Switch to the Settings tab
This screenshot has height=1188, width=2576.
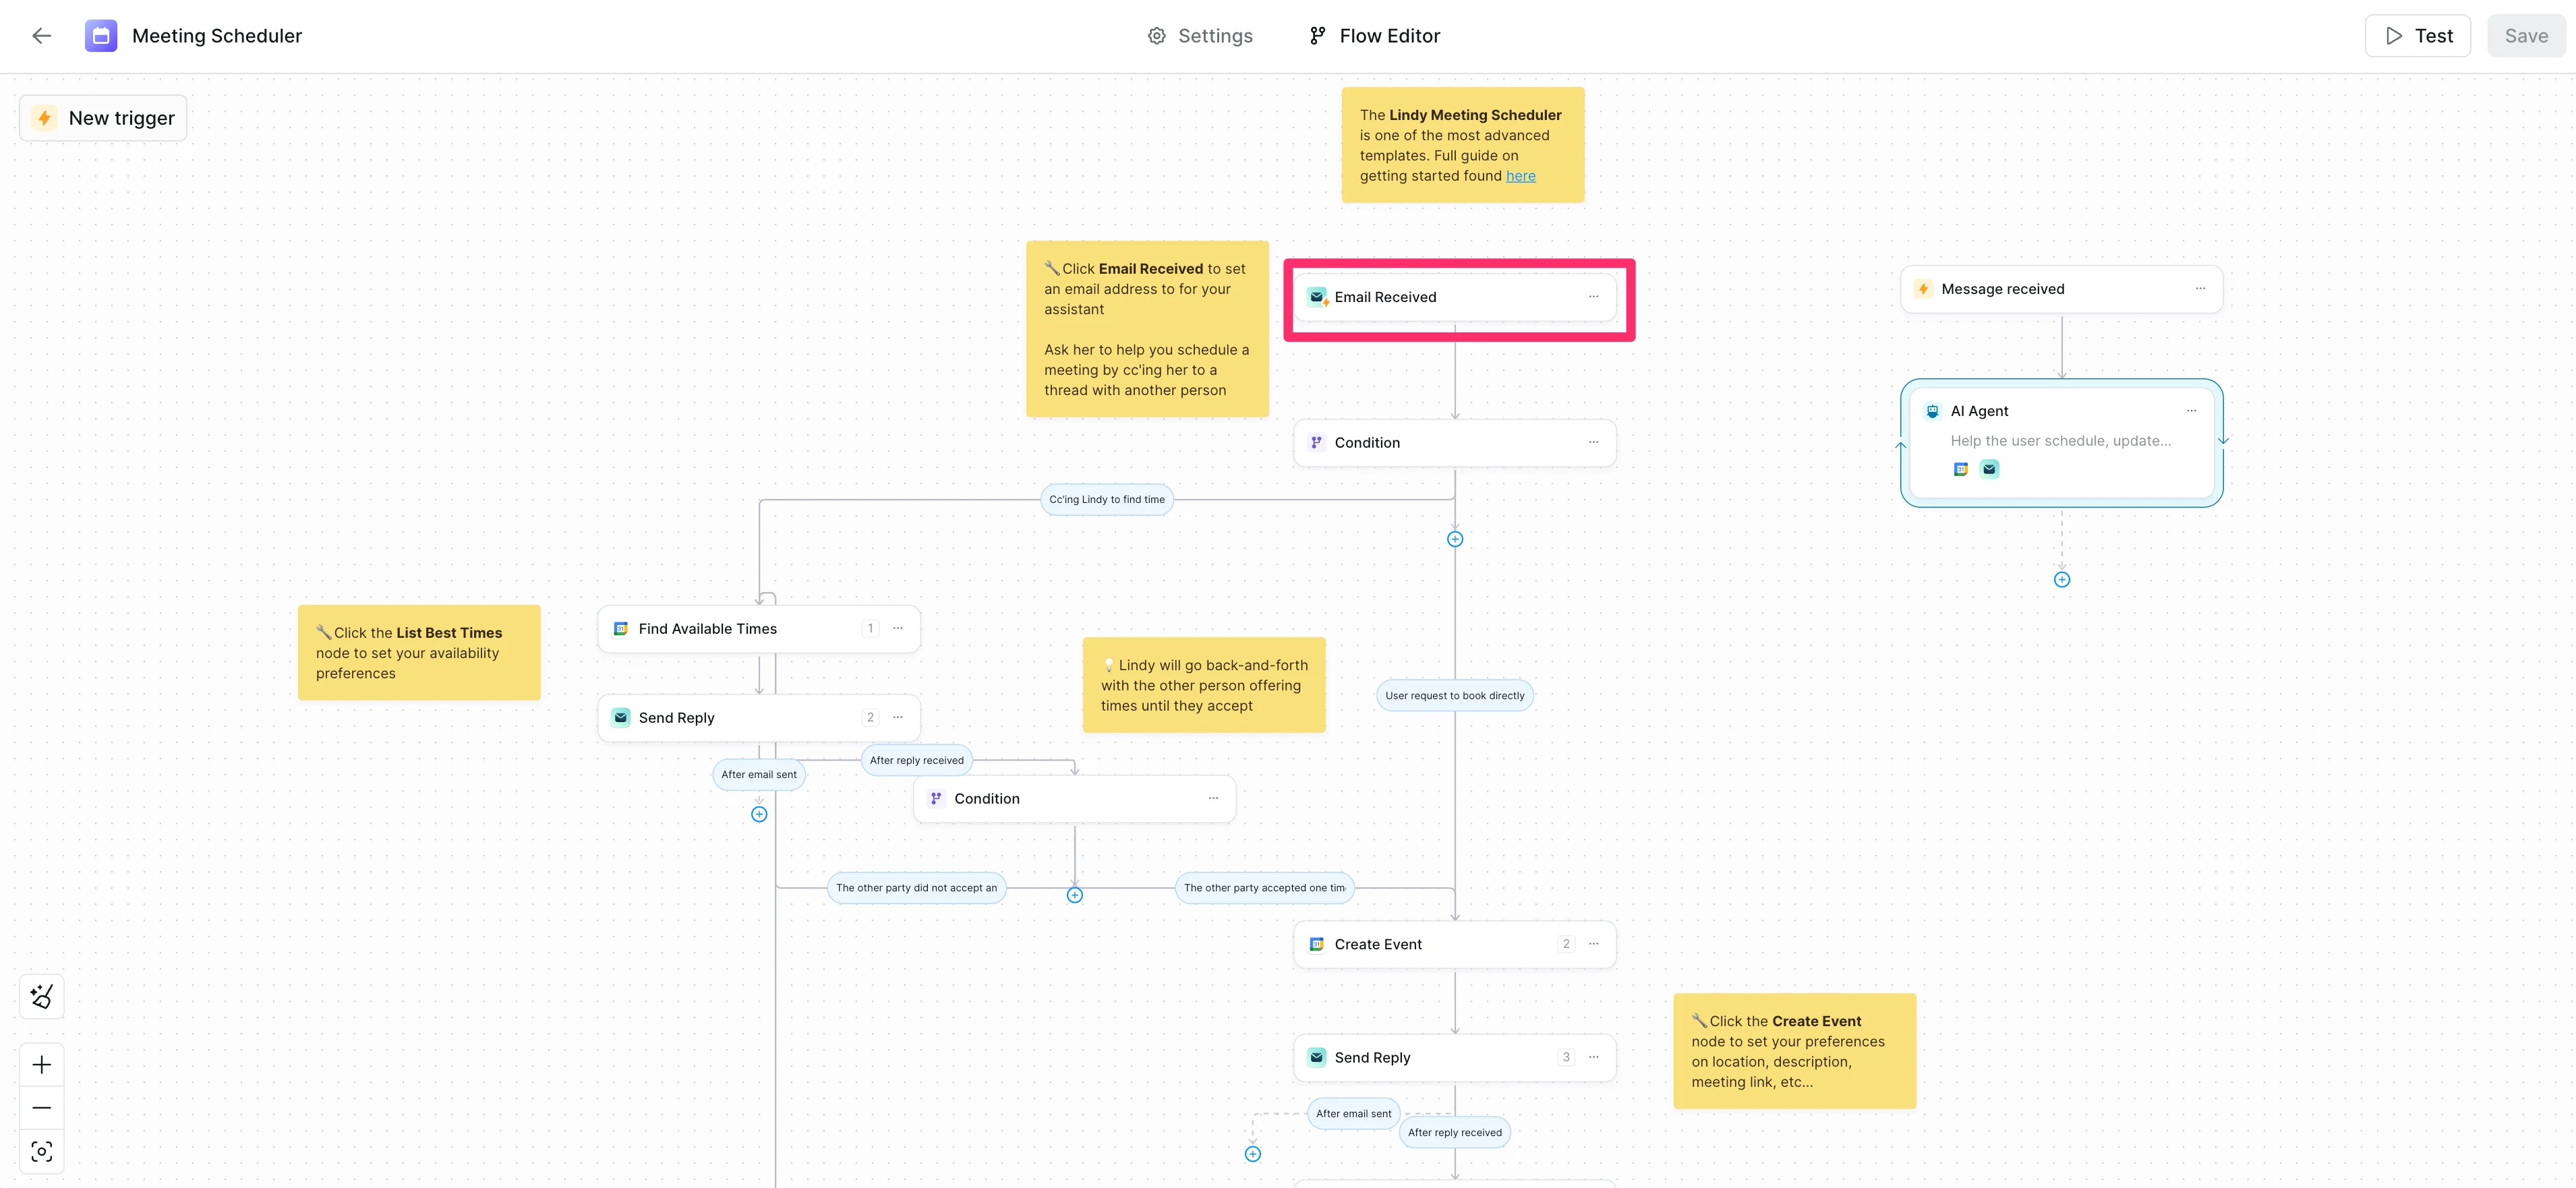tap(1199, 36)
